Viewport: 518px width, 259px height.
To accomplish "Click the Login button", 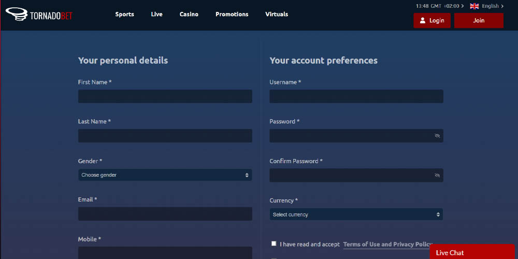I will (x=432, y=21).
